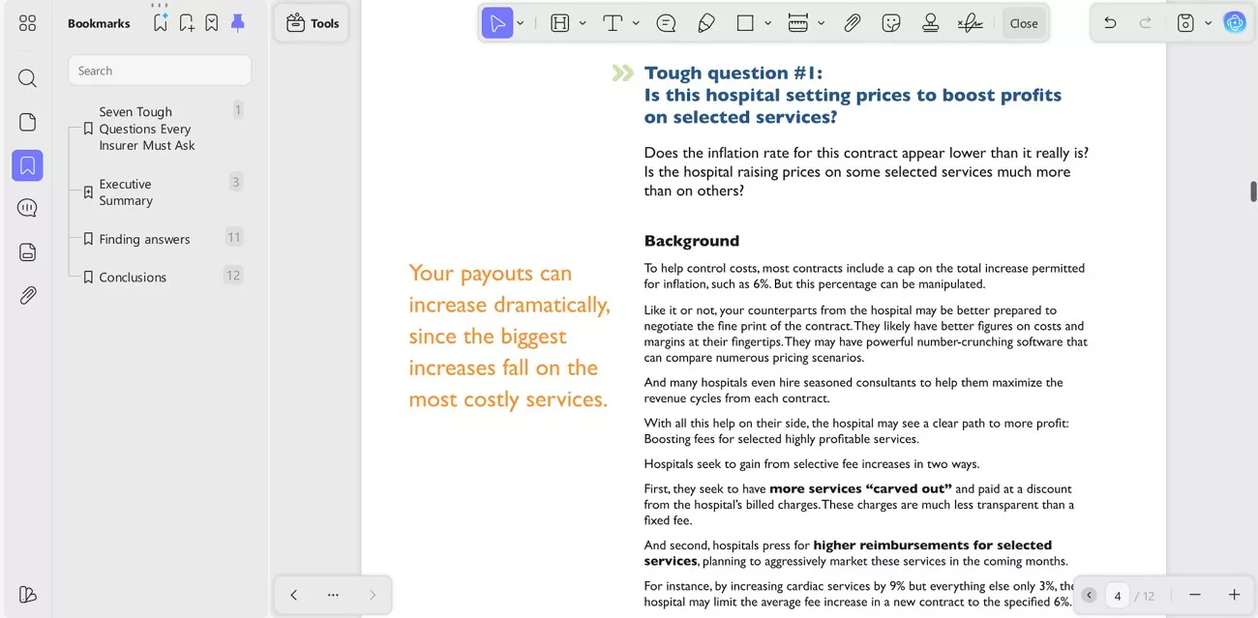The image size is (1258, 618).
Task: Open the attachments panel in the sidebar
Action: pos(27,295)
